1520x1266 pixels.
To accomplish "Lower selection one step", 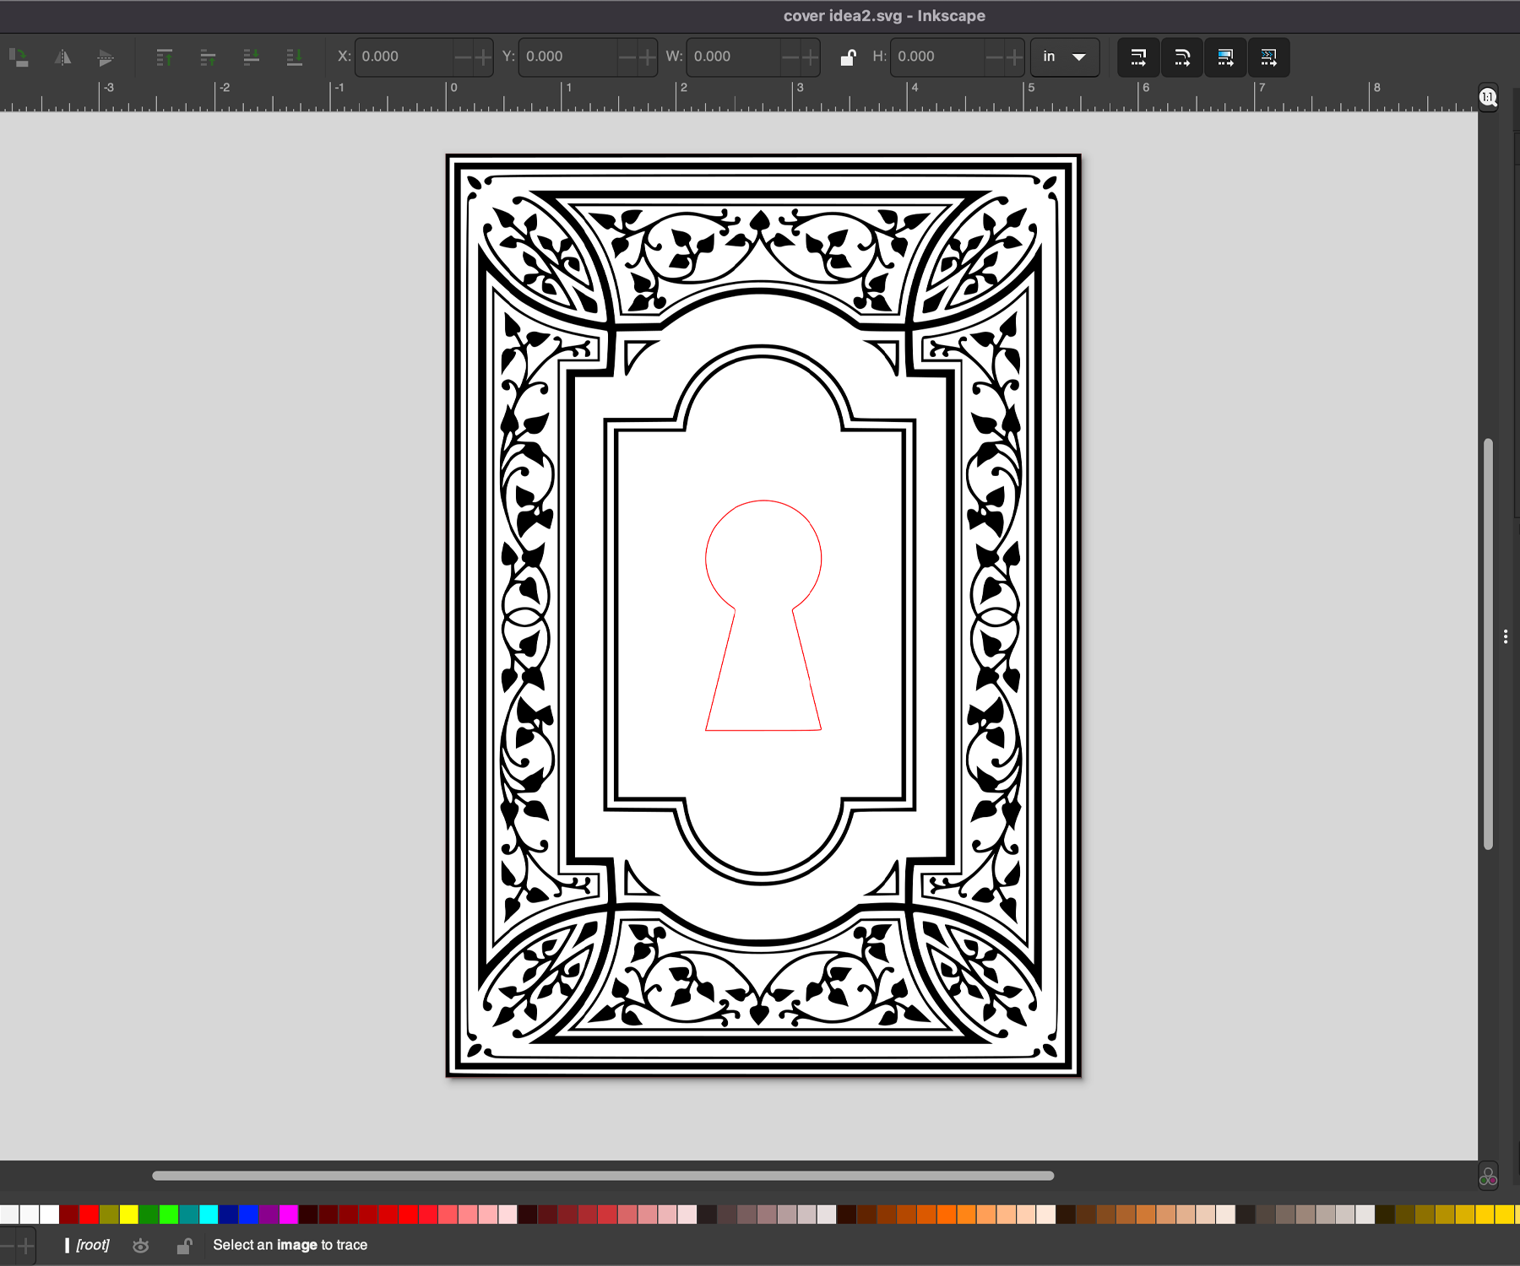I will (251, 57).
